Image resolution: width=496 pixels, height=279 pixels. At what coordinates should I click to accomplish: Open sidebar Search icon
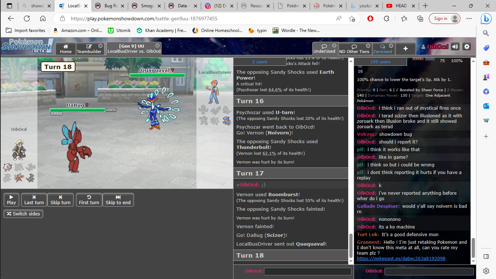486,33
